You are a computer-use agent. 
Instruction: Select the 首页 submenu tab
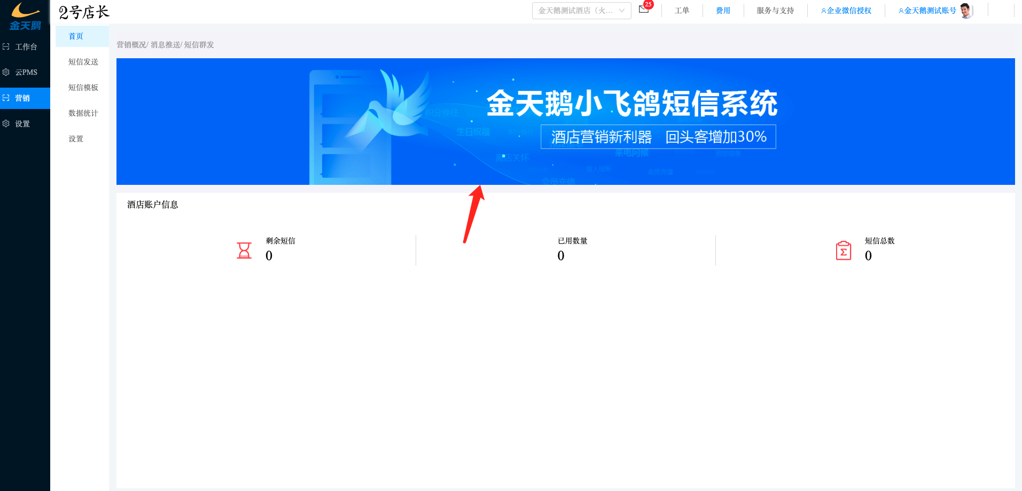tap(82, 36)
